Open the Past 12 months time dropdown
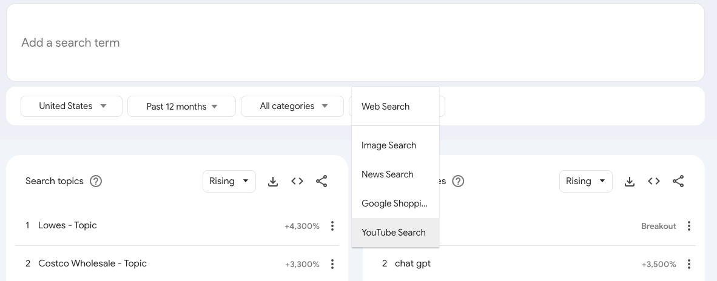 [x=181, y=107]
